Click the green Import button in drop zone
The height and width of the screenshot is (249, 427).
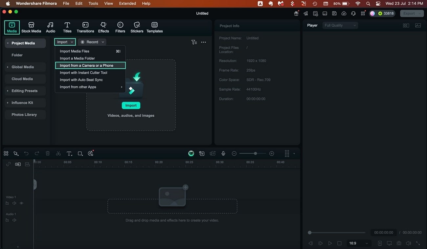[131, 105]
